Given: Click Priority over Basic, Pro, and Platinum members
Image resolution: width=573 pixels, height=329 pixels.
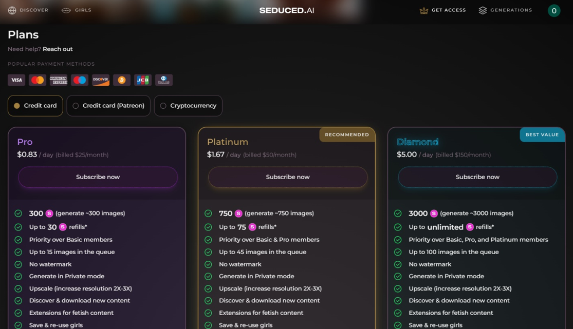Looking at the screenshot, I should (x=478, y=240).
